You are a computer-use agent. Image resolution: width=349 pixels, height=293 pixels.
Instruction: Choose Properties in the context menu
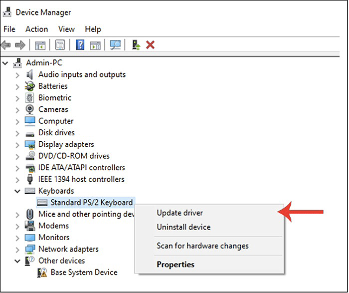coord(175,265)
